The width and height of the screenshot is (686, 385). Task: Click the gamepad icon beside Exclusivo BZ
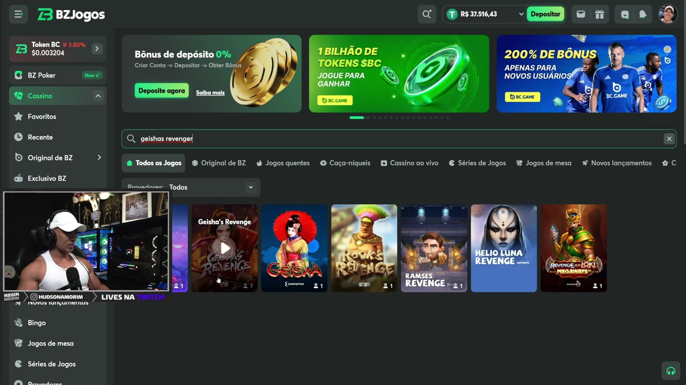point(18,178)
